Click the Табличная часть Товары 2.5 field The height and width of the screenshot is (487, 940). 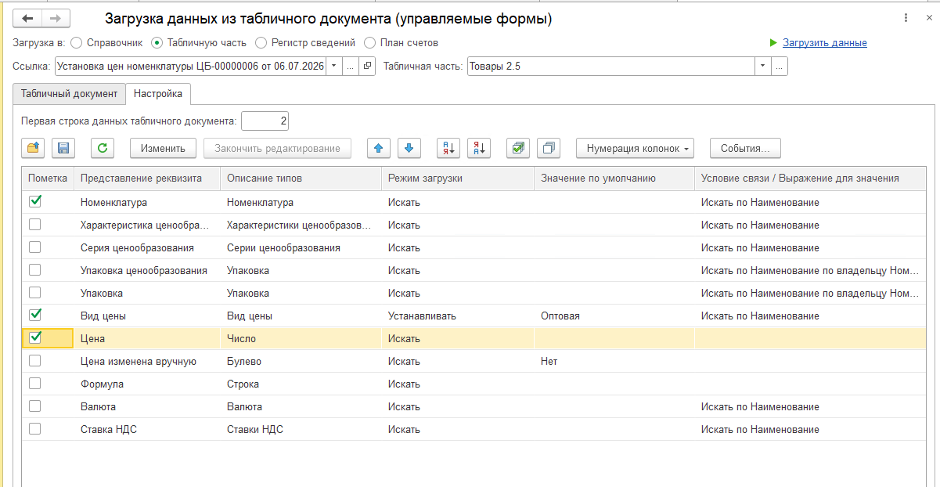(x=611, y=67)
